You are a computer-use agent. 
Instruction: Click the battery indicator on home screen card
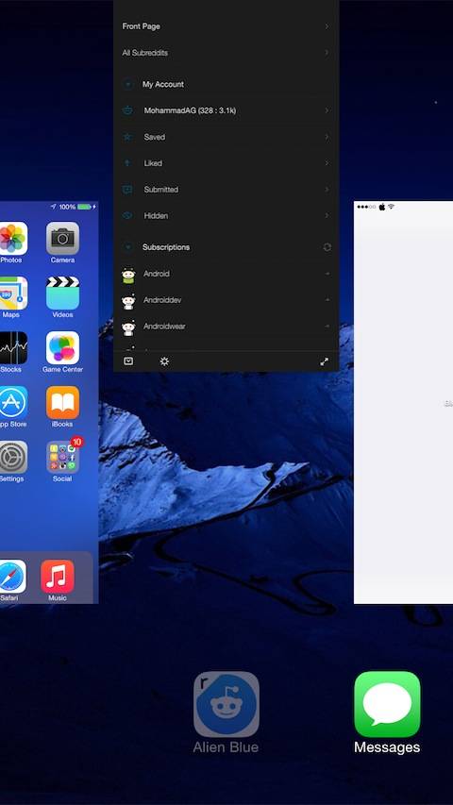pos(84,207)
